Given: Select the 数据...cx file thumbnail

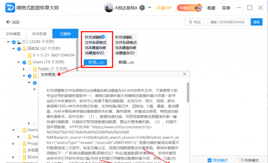Looking at the screenshot, I should [126, 45].
